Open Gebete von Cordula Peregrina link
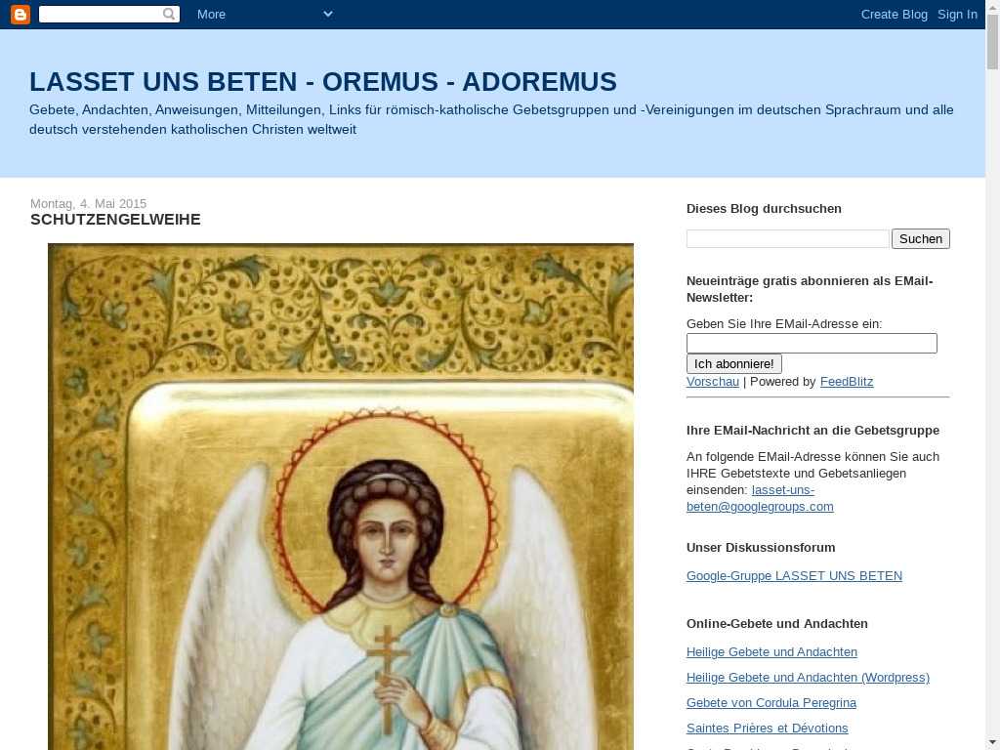1000x750 pixels. (771, 703)
